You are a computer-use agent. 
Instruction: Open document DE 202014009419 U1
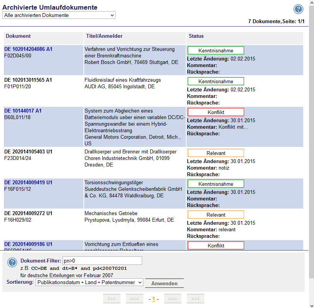(28, 182)
